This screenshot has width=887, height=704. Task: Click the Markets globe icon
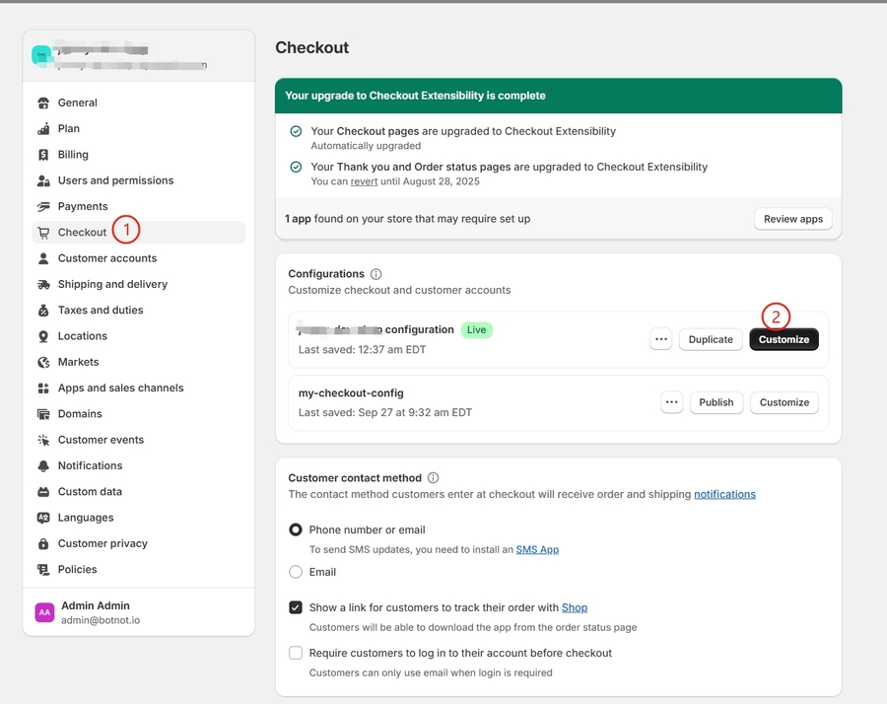(x=43, y=363)
